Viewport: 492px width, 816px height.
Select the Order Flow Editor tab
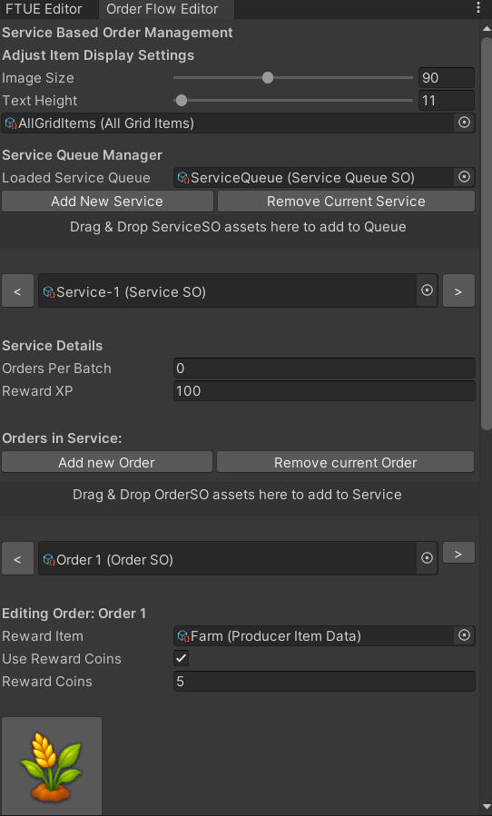162,9
